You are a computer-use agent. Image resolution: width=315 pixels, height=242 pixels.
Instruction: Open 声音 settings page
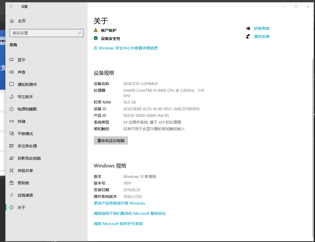pos(46,72)
